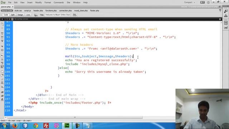Click the circular info icon in title bar
This screenshot has width=229, height=129.
[x=208, y=3]
